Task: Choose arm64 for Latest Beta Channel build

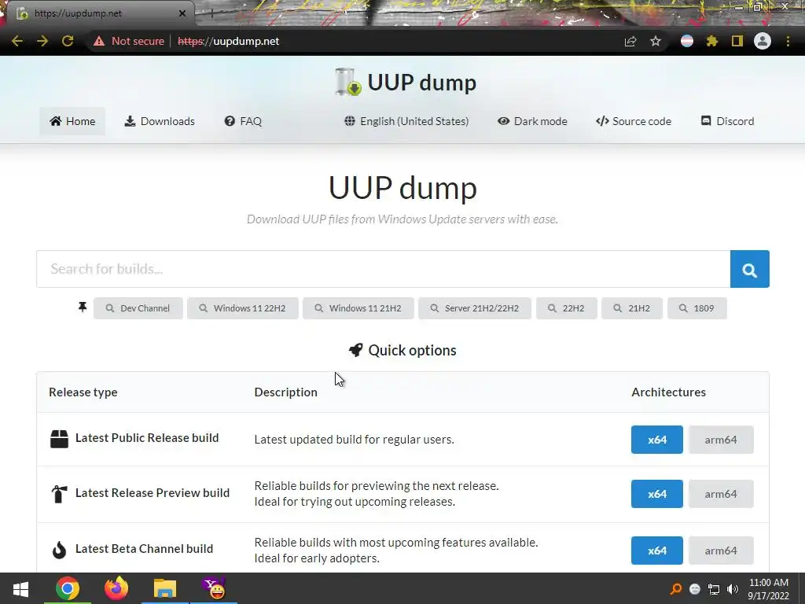Action: (x=721, y=551)
